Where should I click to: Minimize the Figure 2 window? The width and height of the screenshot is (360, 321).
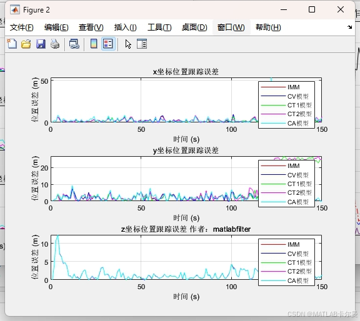click(x=284, y=9)
